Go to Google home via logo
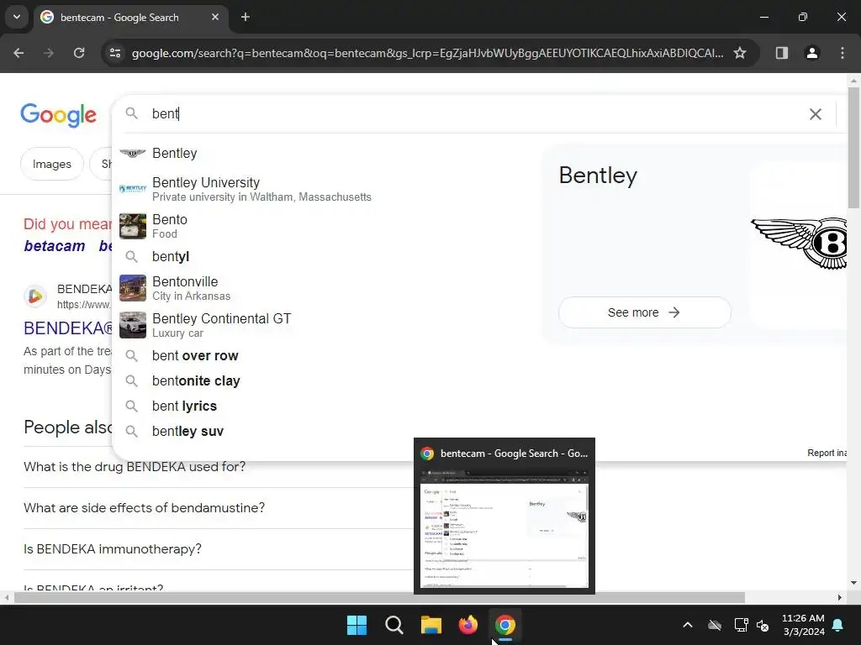861x645 pixels. 58,115
